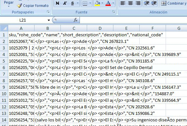The width and height of the screenshot is (187, 126).
Task: Increase indent
Action: pyautogui.click(x=154, y=3)
